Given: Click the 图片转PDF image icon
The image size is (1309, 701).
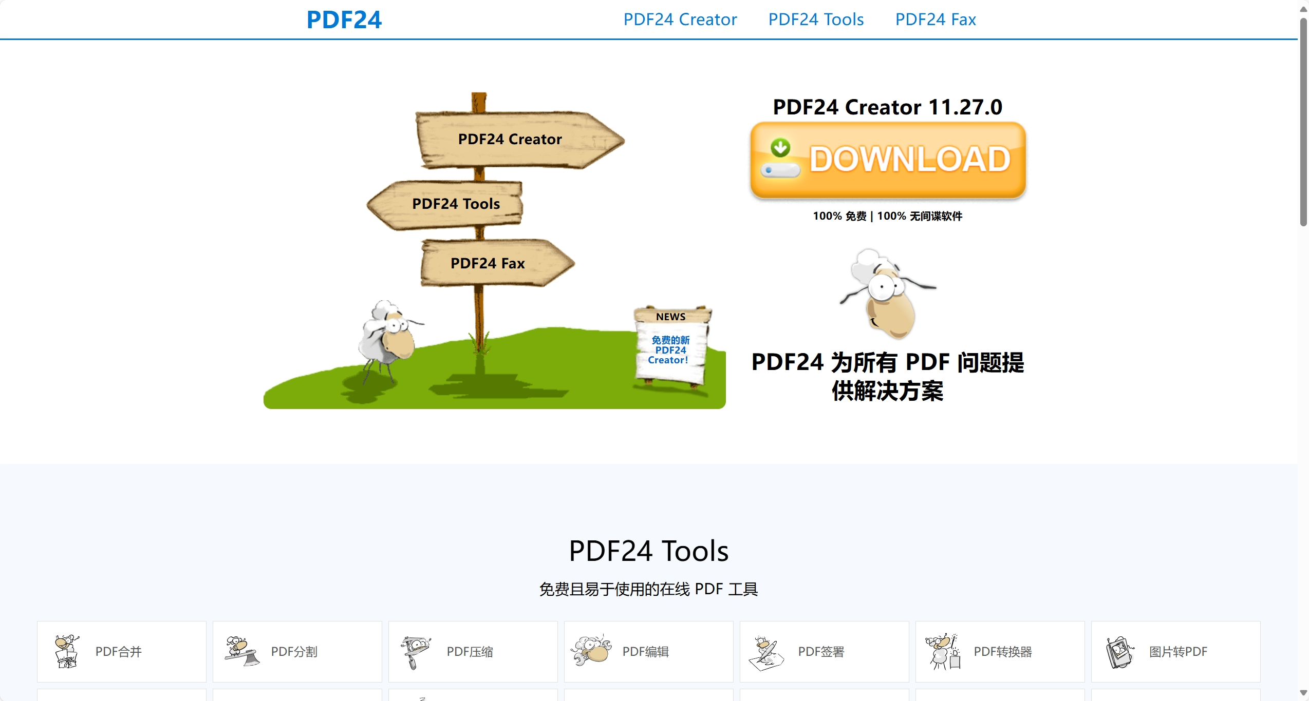Looking at the screenshot, I should [x=1119, y=652].
